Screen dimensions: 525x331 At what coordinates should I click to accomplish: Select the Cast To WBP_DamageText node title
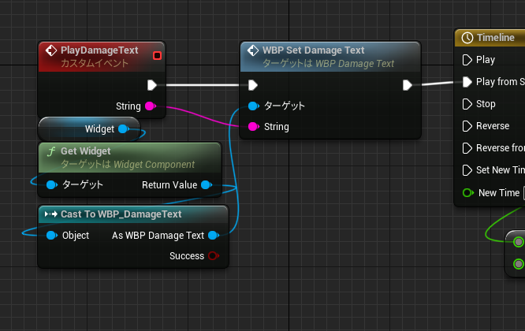coord(121,214)
